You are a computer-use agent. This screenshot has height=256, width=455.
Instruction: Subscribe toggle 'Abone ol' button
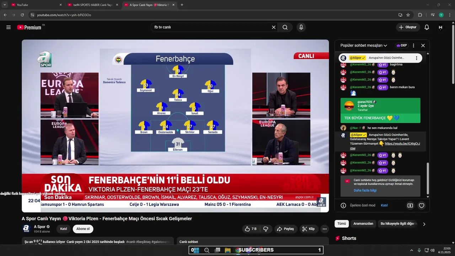tap(83, 229)
